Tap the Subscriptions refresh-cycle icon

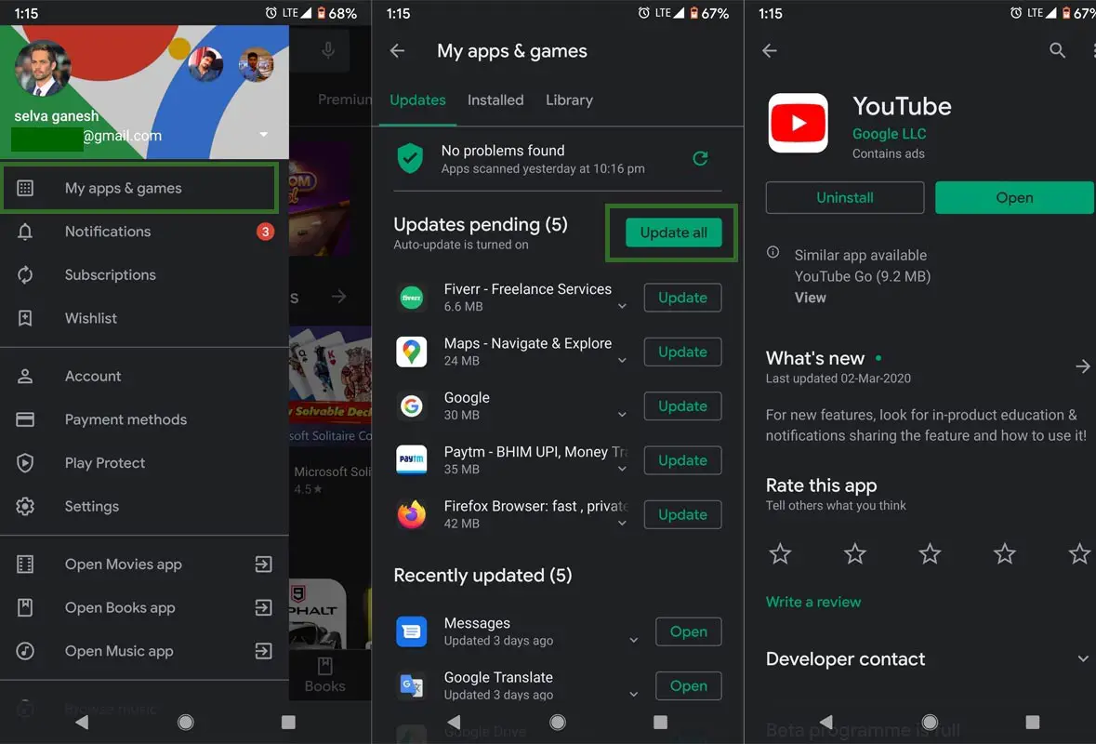tap(25, 274)
